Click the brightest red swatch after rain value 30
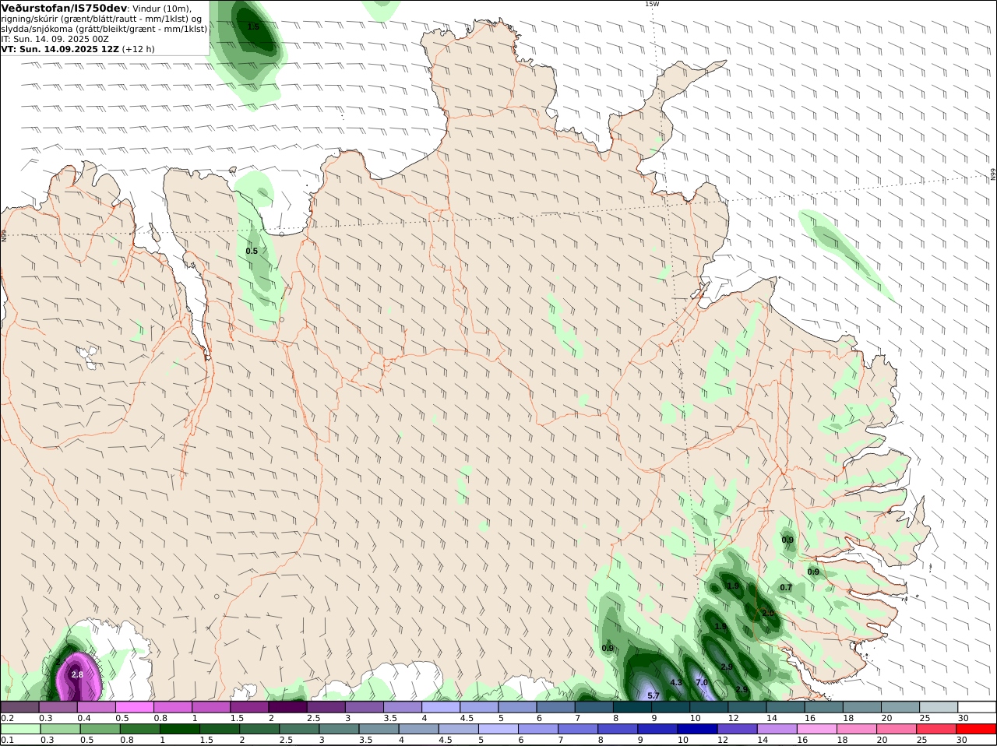Viewport: 997px width, 746px height. (x=977, y=729)
